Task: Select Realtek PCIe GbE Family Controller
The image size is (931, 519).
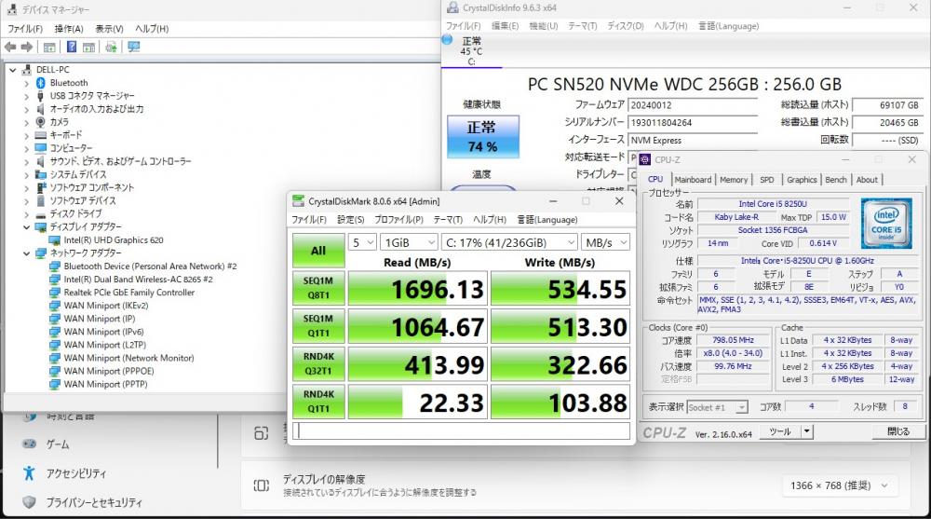Action: 128,292
